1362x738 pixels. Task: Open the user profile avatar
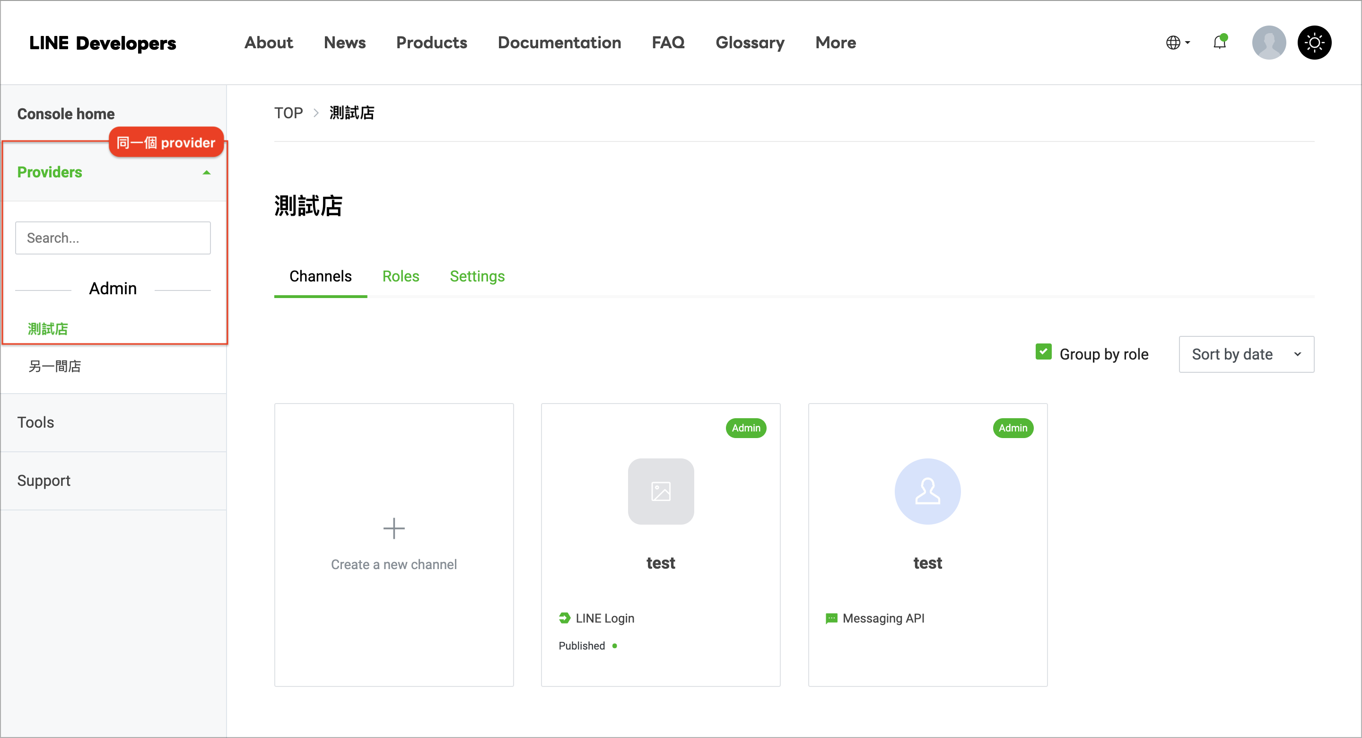[1268, 42]
